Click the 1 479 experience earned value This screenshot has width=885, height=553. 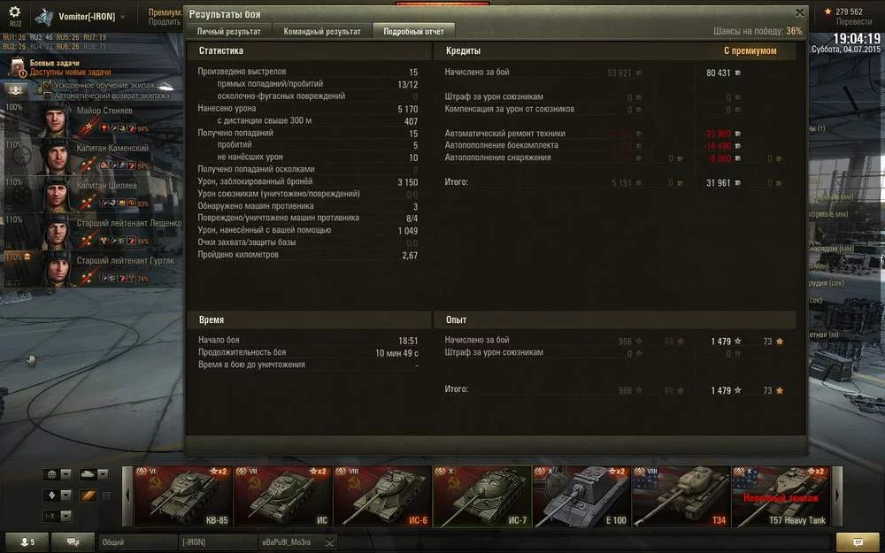pos(720,342)
